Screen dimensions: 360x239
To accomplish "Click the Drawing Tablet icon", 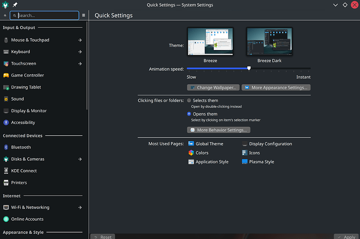I will point(6,87).
